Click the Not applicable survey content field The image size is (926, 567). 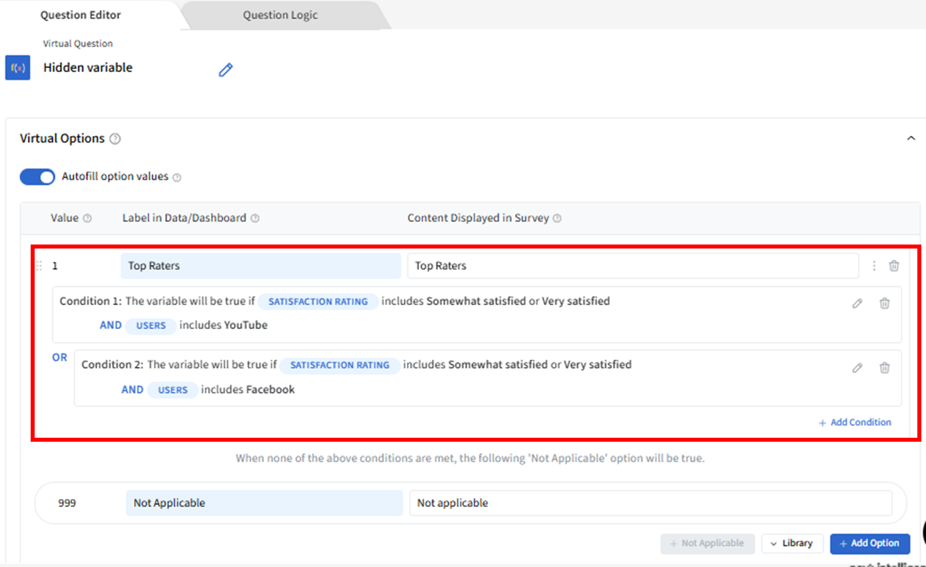650,503
